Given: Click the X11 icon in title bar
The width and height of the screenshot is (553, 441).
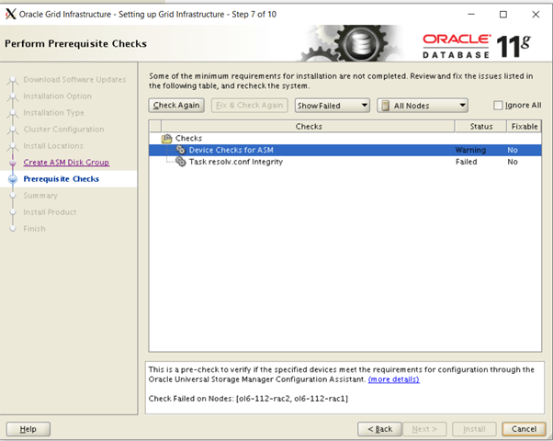Looking at the screenshot, I should [11, 14].
